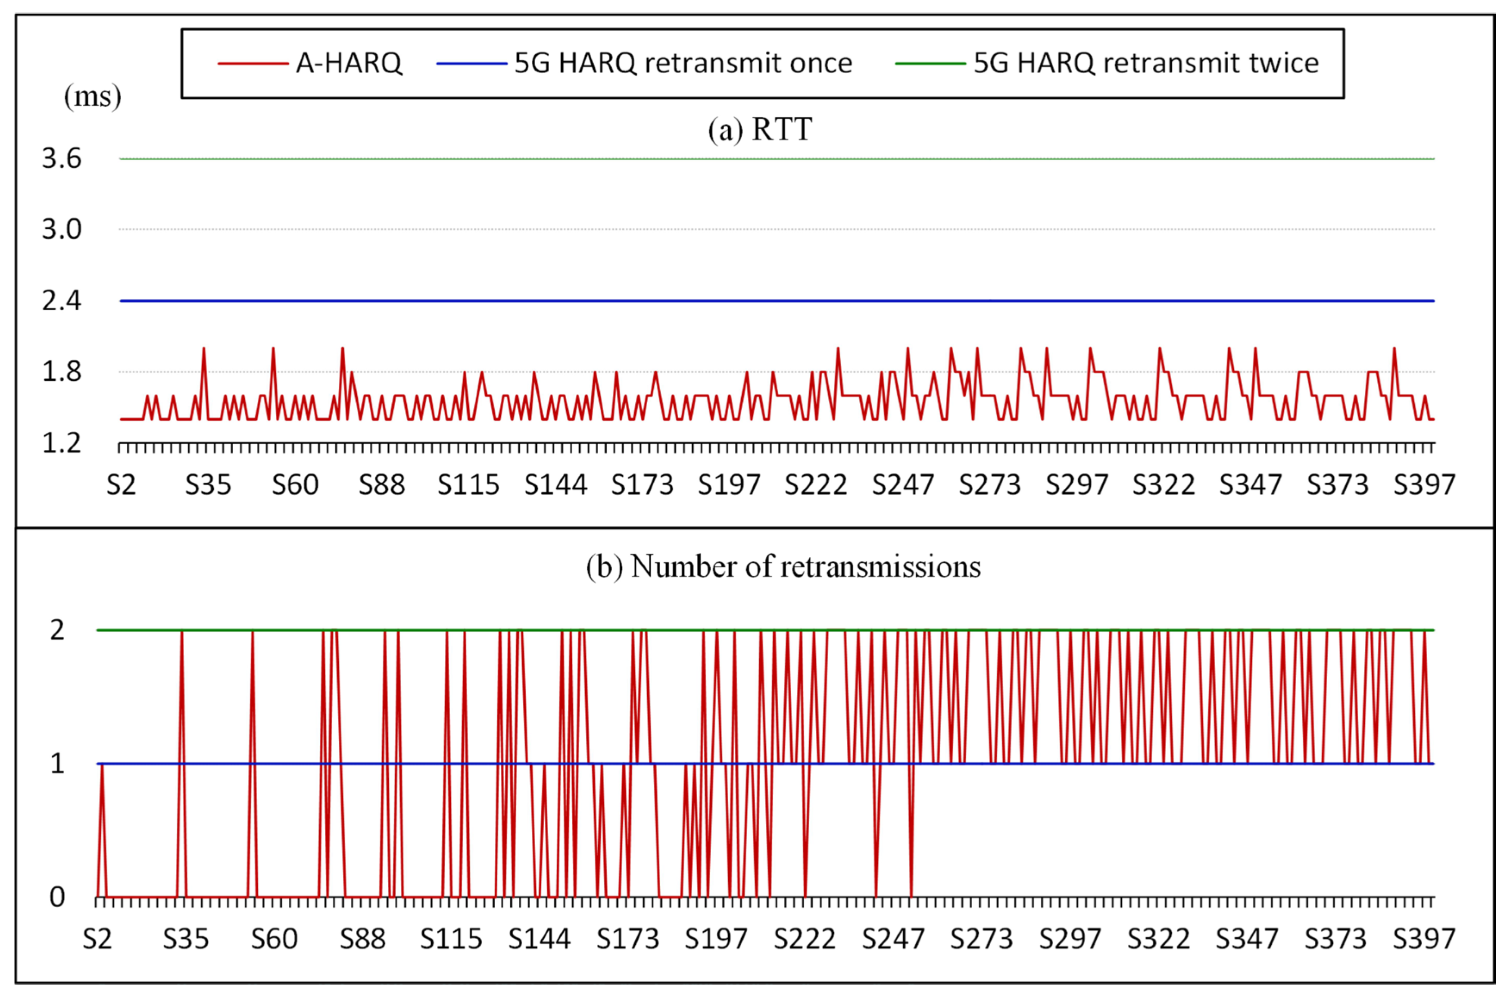The width and height of the screenshot is (1510, 999).
Task: Click the green legend line swatch
Action: click(x=930, y=63)
